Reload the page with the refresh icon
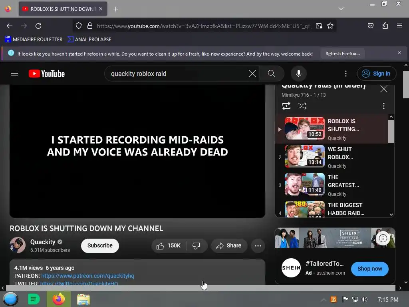 [38, 26]
